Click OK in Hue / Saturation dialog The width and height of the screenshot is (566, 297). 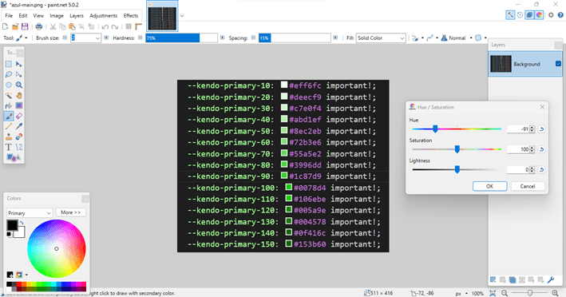[x=490, y=186]
